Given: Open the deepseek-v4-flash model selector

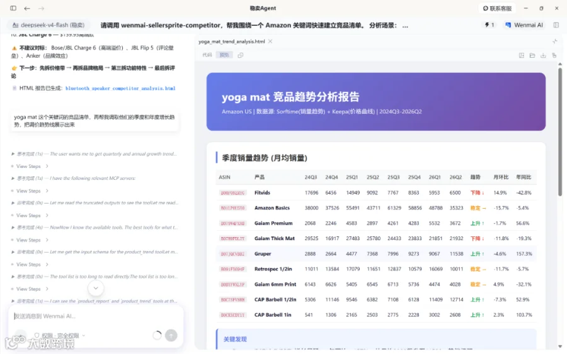Looking at the screenshot, I should (49, 25).
